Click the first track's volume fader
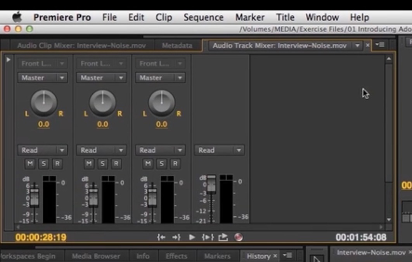412x262 pixels. [35, 197]
